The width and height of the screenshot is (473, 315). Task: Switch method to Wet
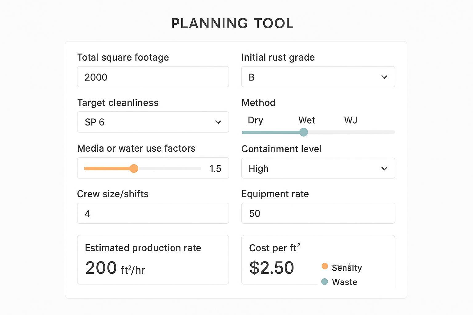(x=306, y=121)
